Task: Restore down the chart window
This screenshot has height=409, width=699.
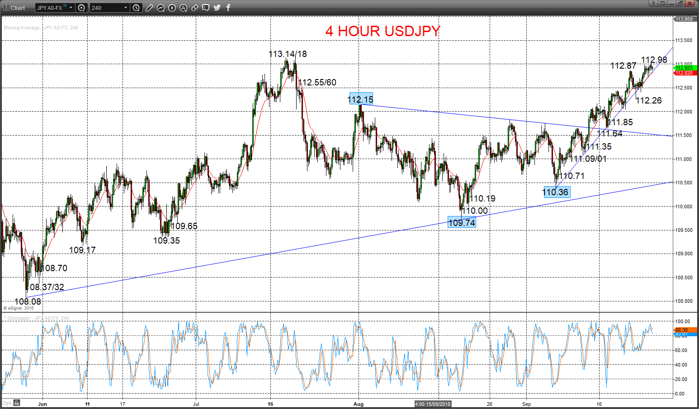Action: (x=680, y=3)
